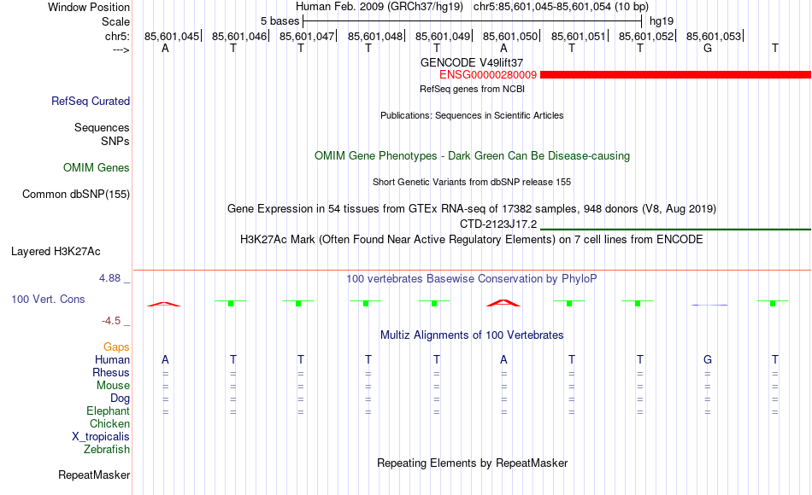Click the RefSeq genes from NCBI title

472,89
